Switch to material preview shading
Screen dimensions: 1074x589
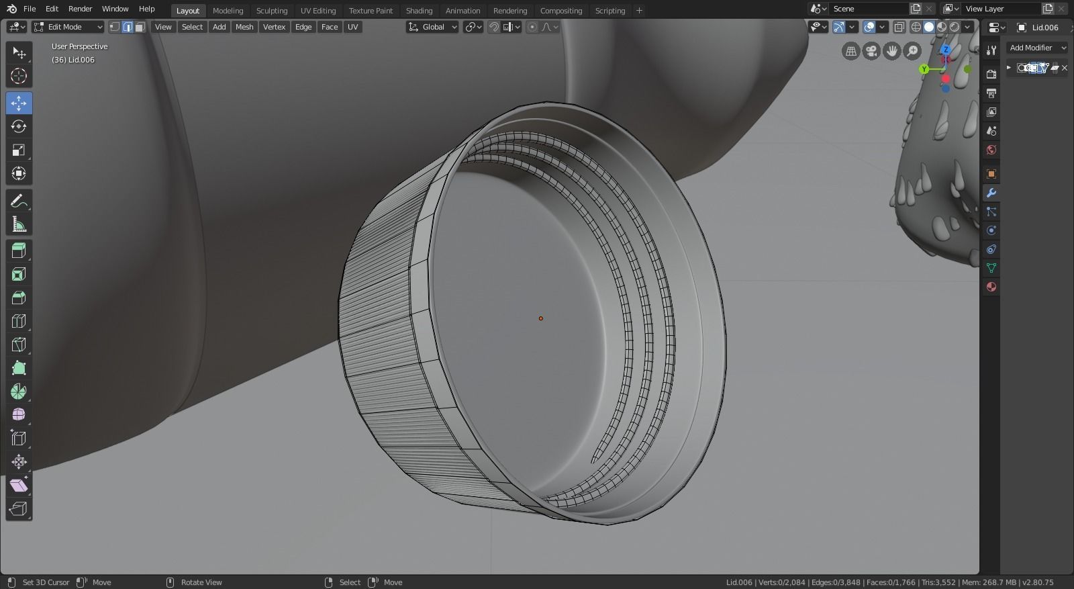click(x=942, y=27)
